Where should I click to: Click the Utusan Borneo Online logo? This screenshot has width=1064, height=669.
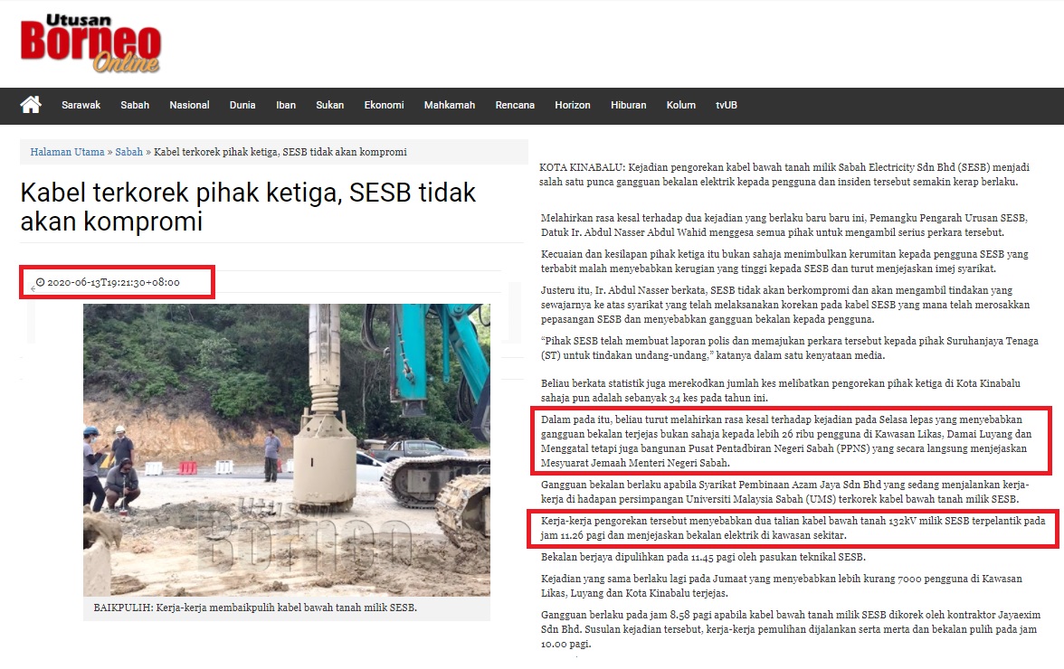(x=90, y=44)
